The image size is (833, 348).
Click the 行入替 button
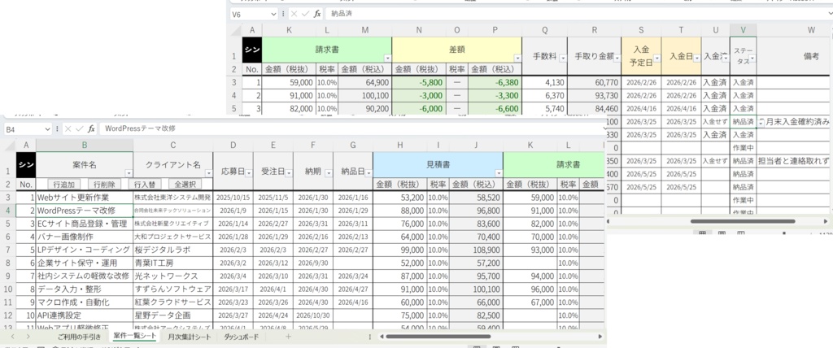click(x=145, y=185)
